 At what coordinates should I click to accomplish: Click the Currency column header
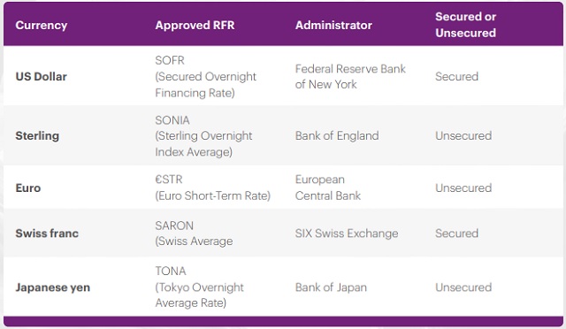(x=42, y=26)
